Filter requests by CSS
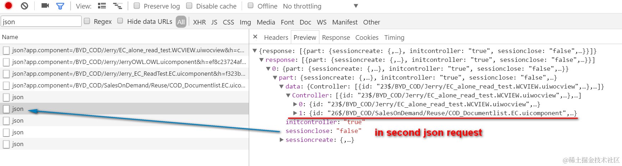This screenshot has height=166, width=622. pyautogui.click(x=228, y=22)
